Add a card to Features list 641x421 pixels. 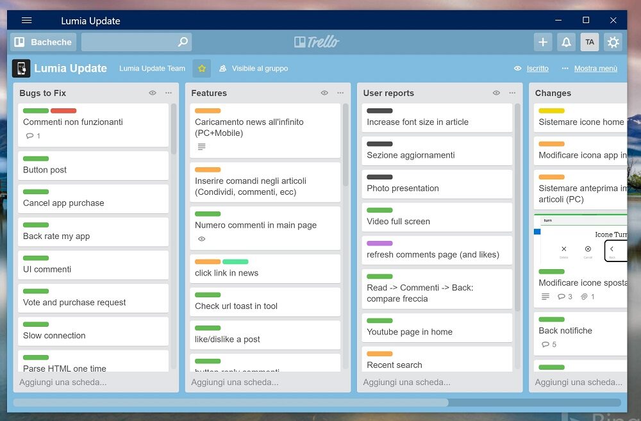(x=235, y=382)
